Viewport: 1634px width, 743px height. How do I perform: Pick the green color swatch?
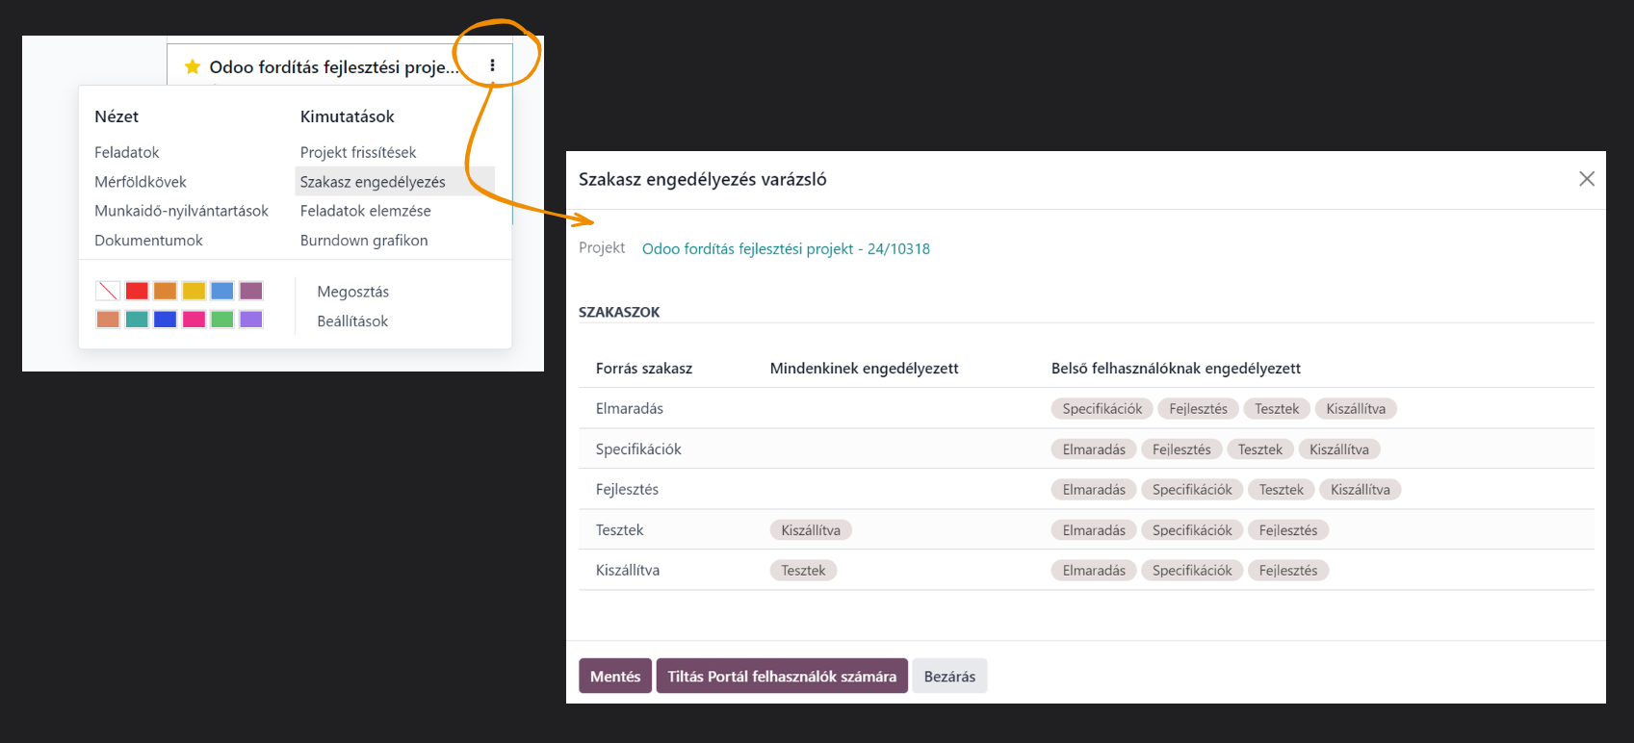click(222, 320)
